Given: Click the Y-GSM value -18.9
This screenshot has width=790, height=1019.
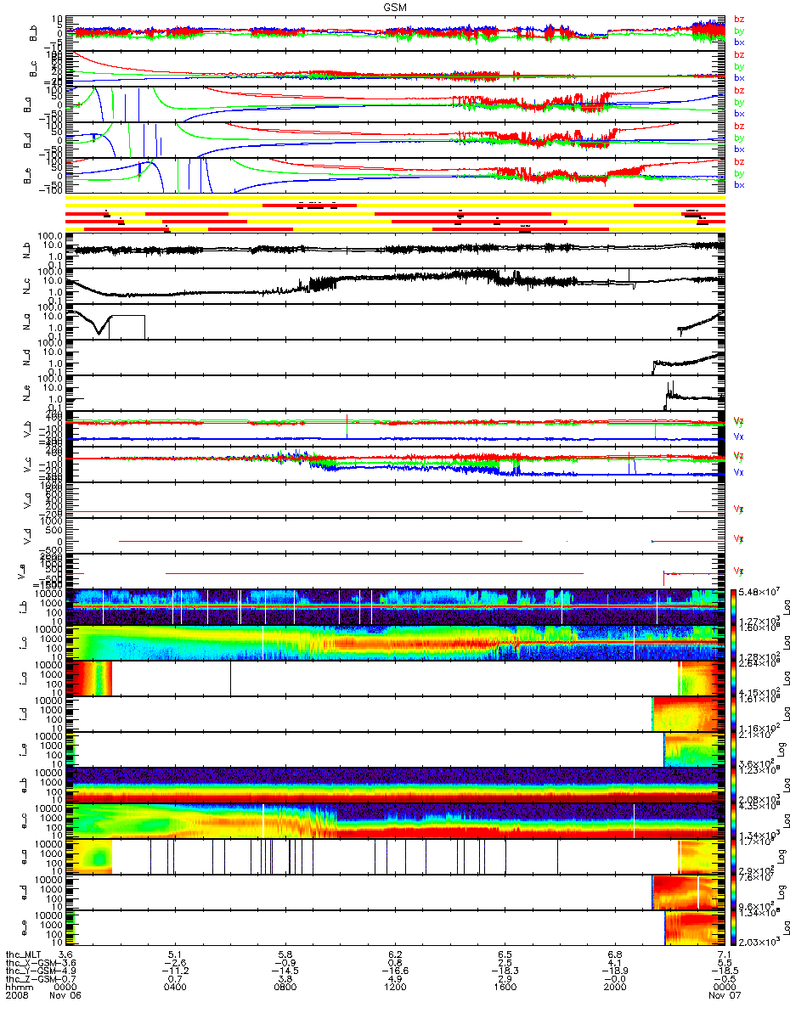Looking at the screenshot, I should 614,971.
